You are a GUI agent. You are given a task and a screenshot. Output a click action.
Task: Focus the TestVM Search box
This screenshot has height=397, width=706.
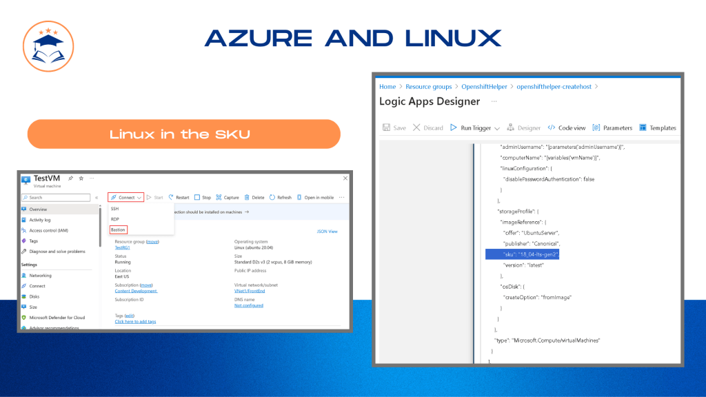click(56, 198)
